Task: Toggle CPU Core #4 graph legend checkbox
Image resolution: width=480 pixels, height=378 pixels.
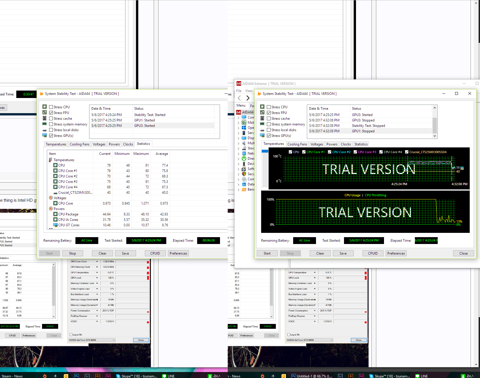Action: (x=381, y=152)
